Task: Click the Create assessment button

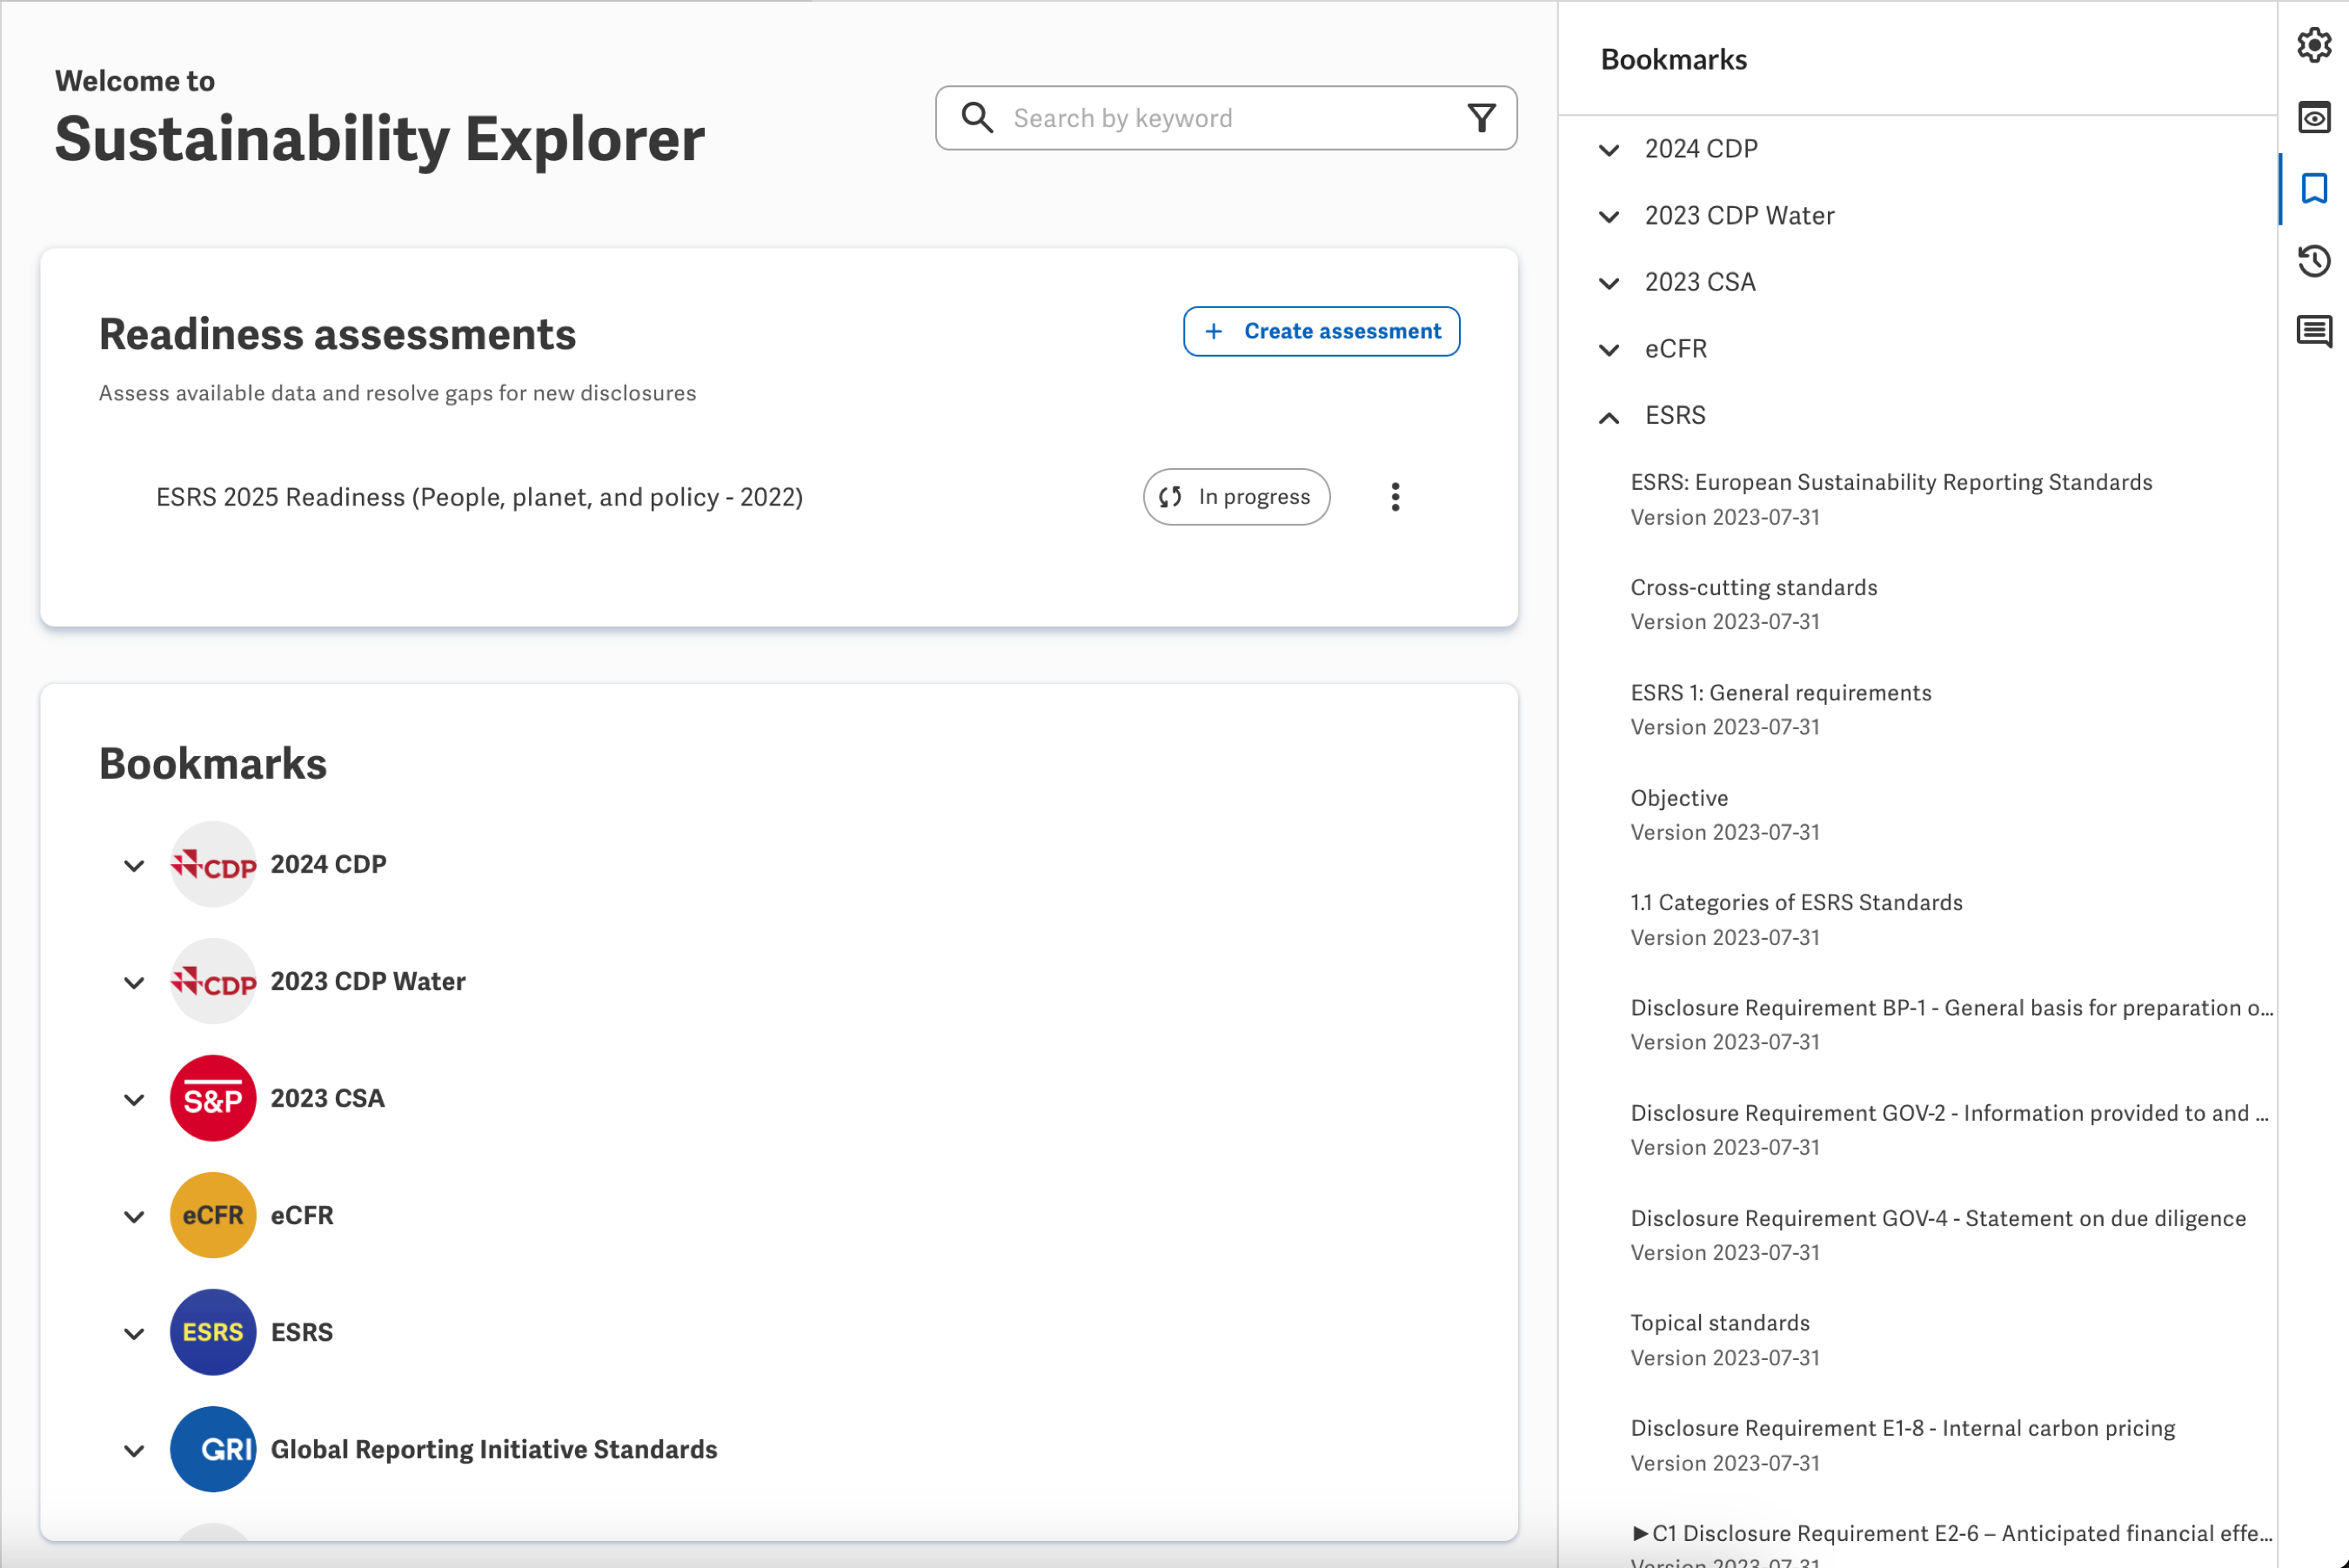Action: [1321, 331]
